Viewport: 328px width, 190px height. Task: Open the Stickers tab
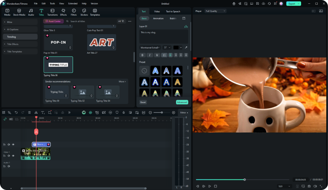click(84, 12)
